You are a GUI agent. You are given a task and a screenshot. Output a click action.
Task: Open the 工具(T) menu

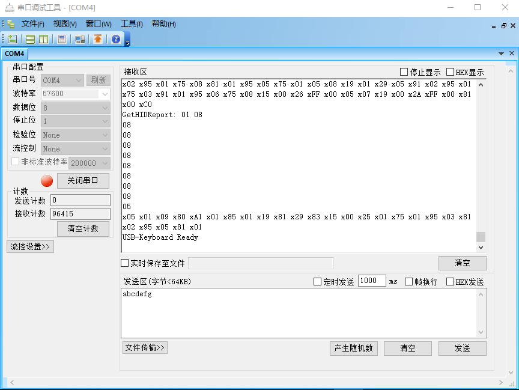coord(132,24)
